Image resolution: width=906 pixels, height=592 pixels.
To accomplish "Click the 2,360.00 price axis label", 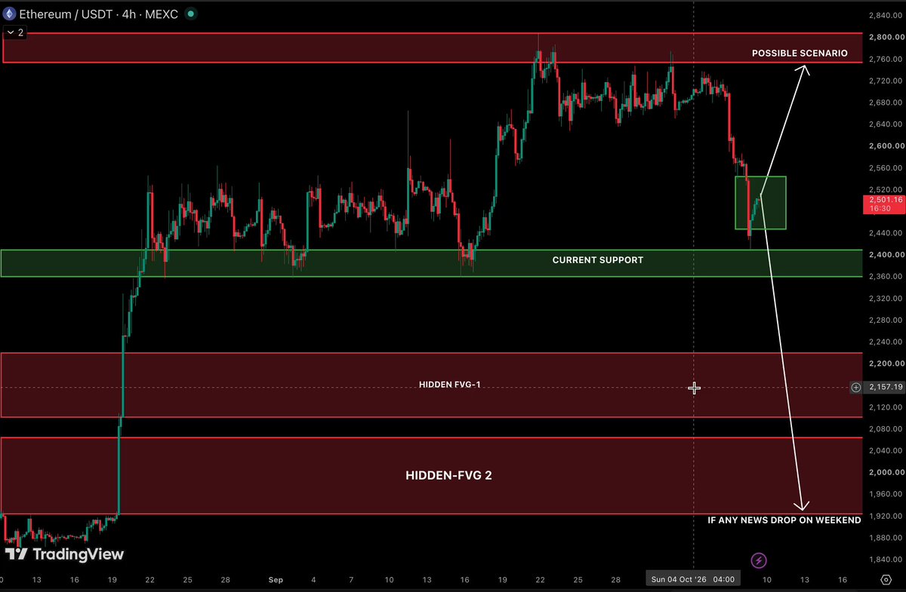I will pos(886,277).
